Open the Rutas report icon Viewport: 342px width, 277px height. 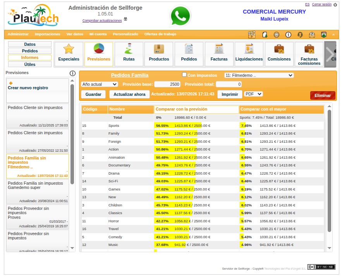(x=129, y=54)
